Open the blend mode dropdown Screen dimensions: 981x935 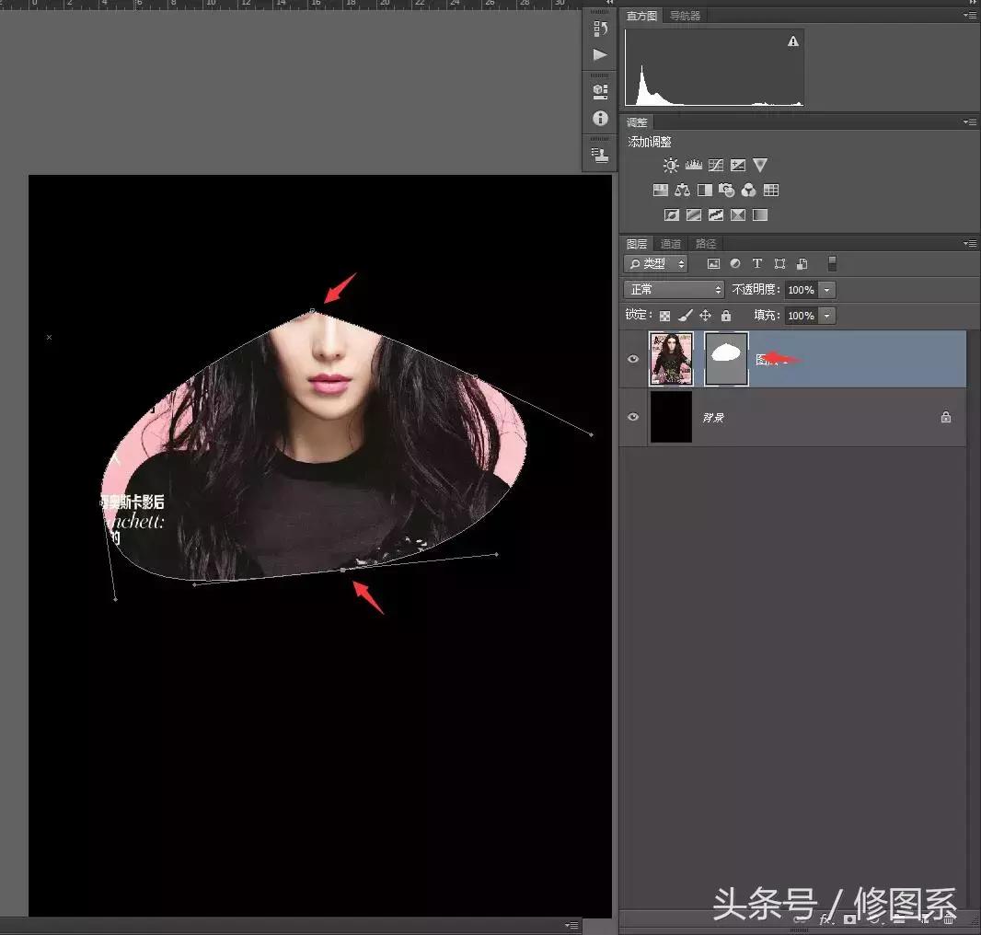pyautogui.click(x=672, y=289)
